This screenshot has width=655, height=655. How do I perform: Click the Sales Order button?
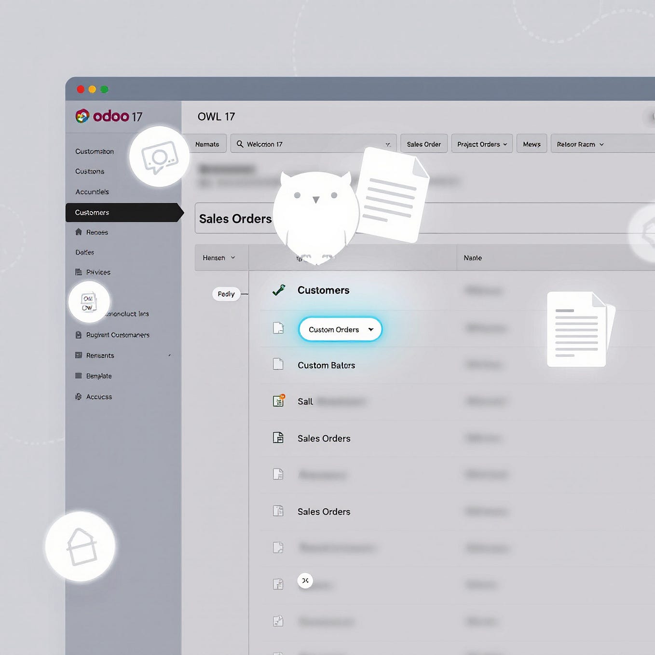click(x=423, y=144)
